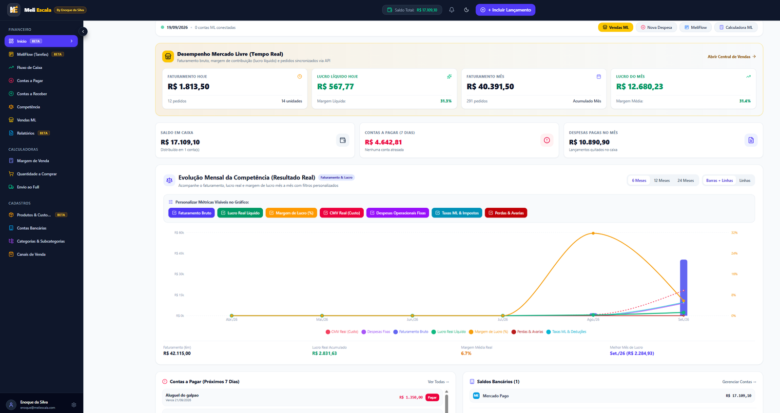Collapse the sidebar with chevron button

coord(83,31)
